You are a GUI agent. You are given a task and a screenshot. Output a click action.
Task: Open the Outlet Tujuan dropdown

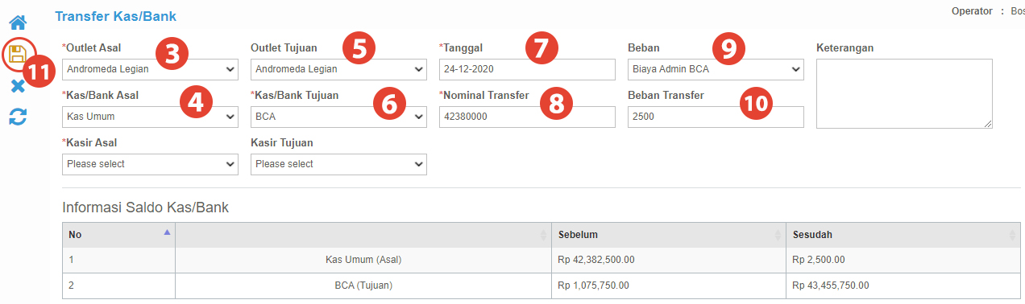338,69
